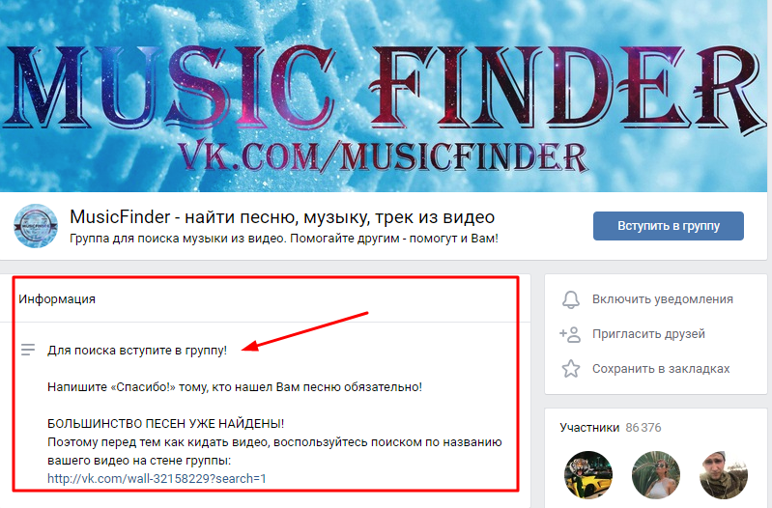Click the vk.com/musicfinder text on banner
This screenshot has height=508, width=772.
(x=383, y=157)
